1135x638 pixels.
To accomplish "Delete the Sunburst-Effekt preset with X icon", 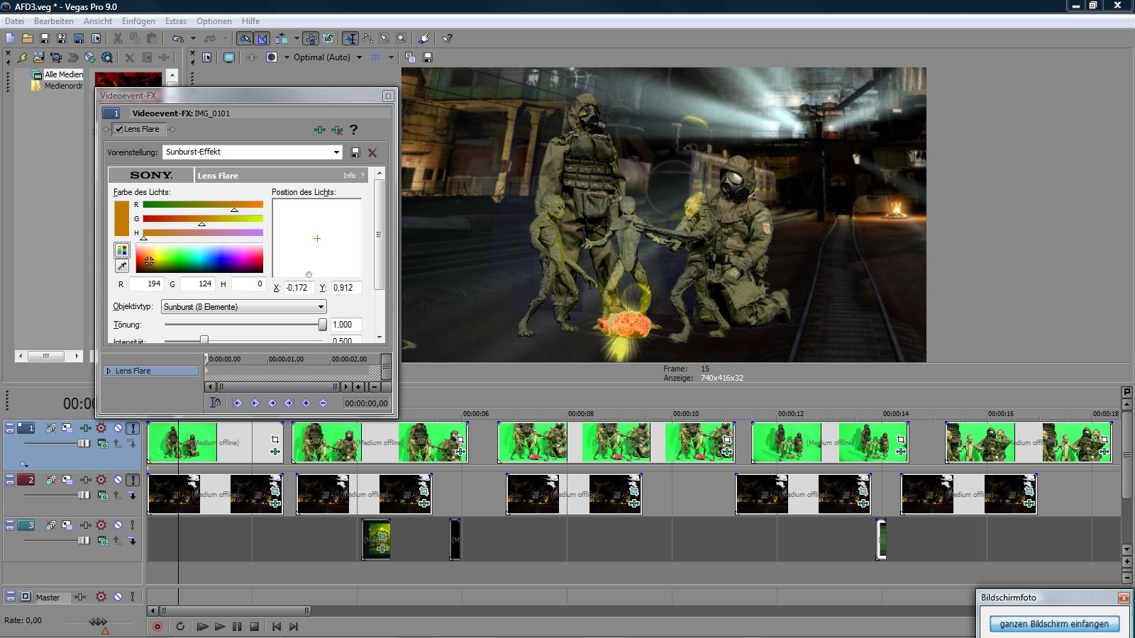I will point(372,152).
